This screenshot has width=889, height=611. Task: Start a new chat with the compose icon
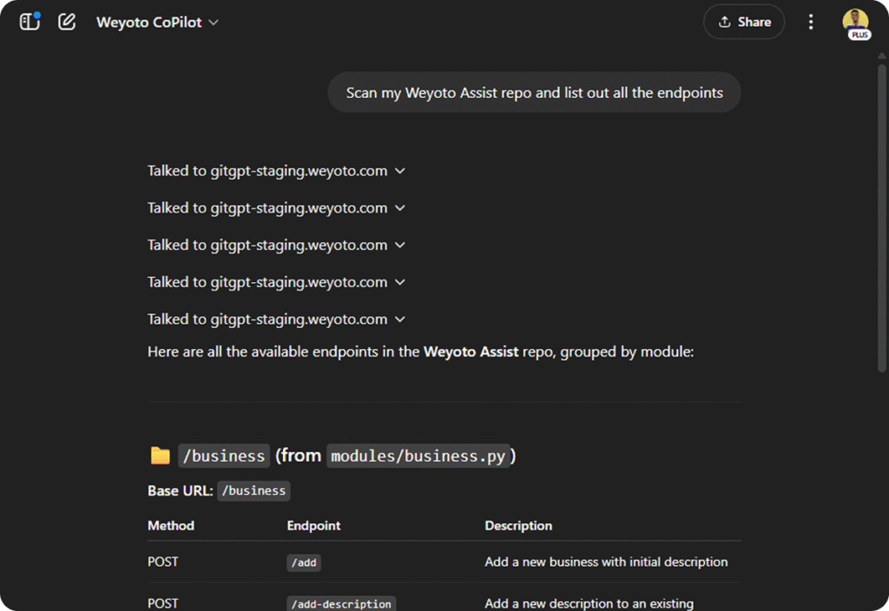[x=67, y=22]
